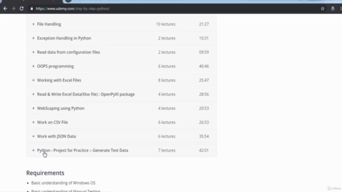Expand WebScaping using Python plus
The height and width of the screenshot is (192, 342).
[x=33, y=108]
